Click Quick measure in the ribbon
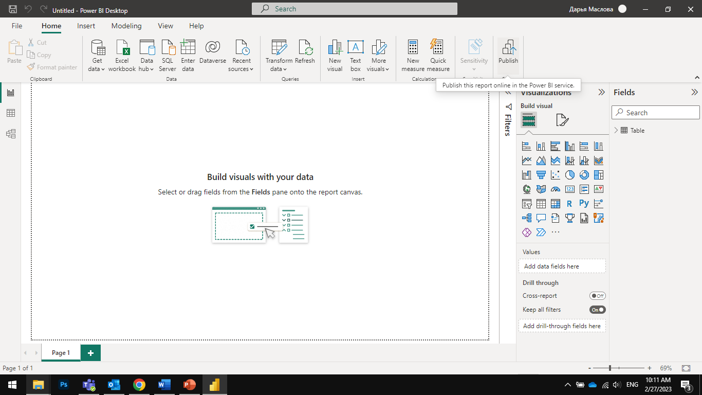 pos(438,55)
